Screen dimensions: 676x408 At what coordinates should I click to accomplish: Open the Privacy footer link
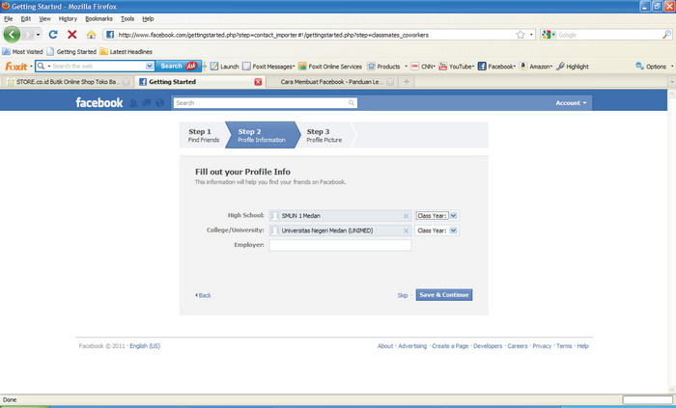click(542, 346)
